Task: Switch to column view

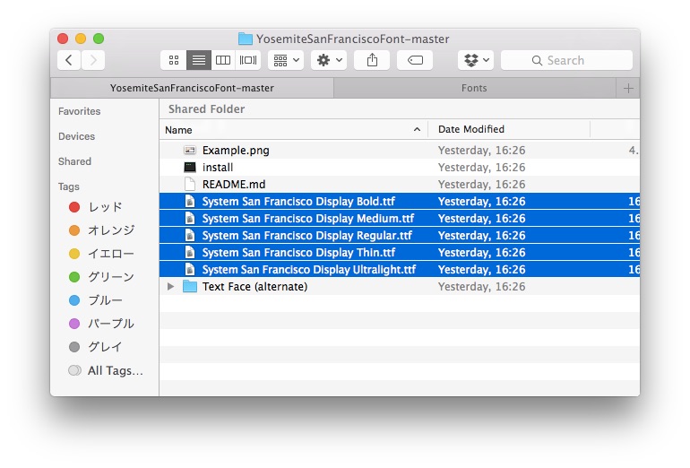Action: pos(223,60)
